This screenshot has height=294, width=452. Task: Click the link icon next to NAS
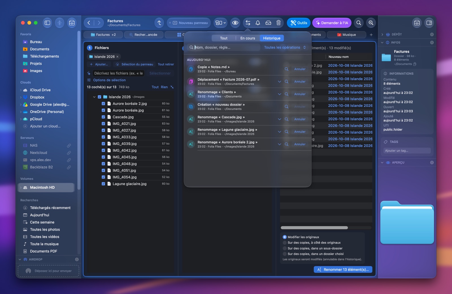pyautogui.click(x=69, y=146)
